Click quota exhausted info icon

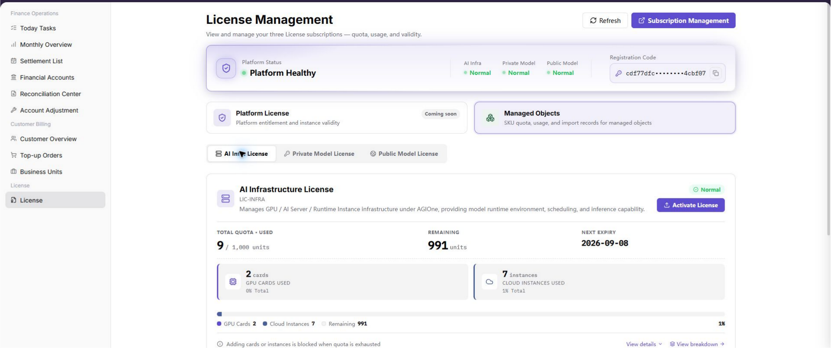220,344
